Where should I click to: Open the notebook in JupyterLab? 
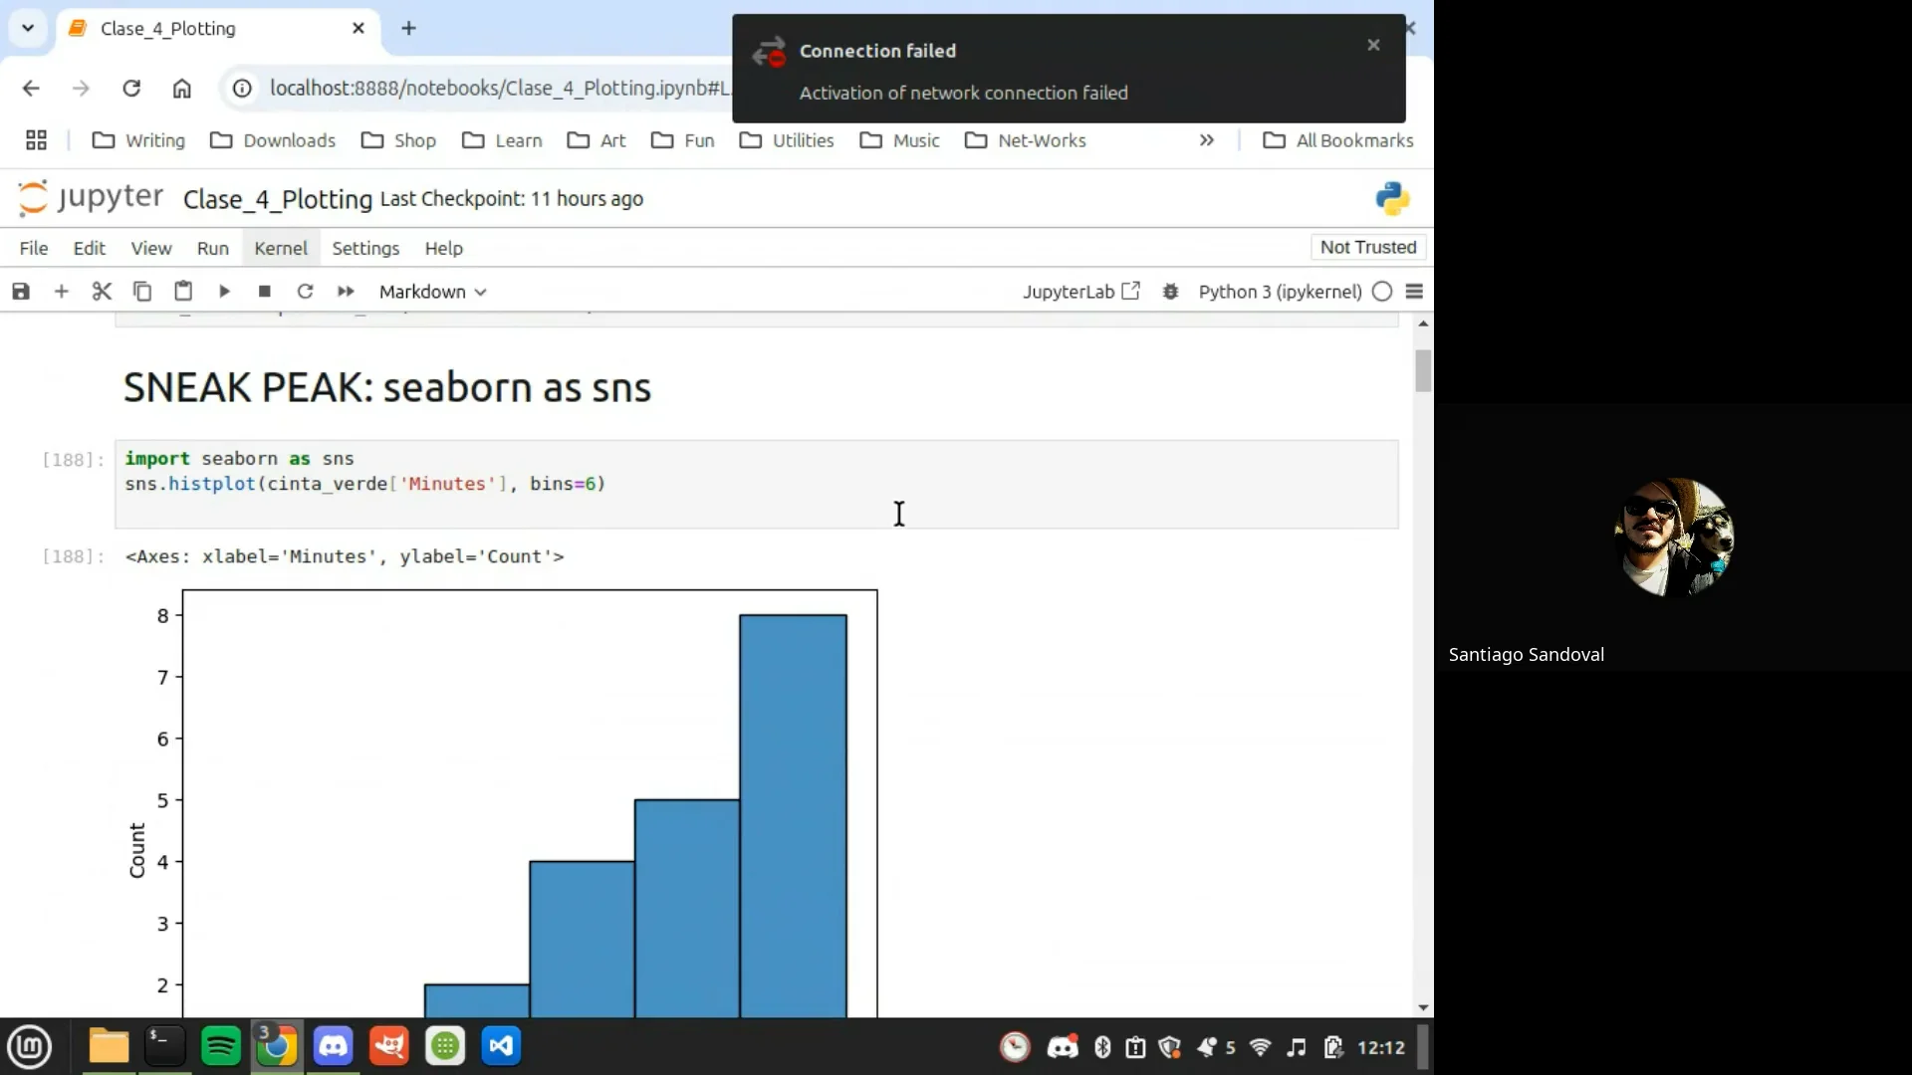[x=1081, y=291]
